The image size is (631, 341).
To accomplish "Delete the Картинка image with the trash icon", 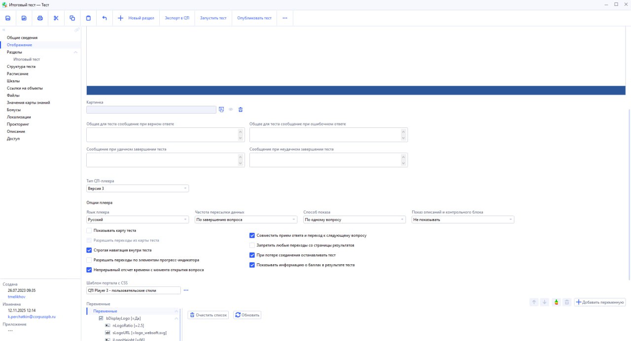I will click(x=241, y=110).
